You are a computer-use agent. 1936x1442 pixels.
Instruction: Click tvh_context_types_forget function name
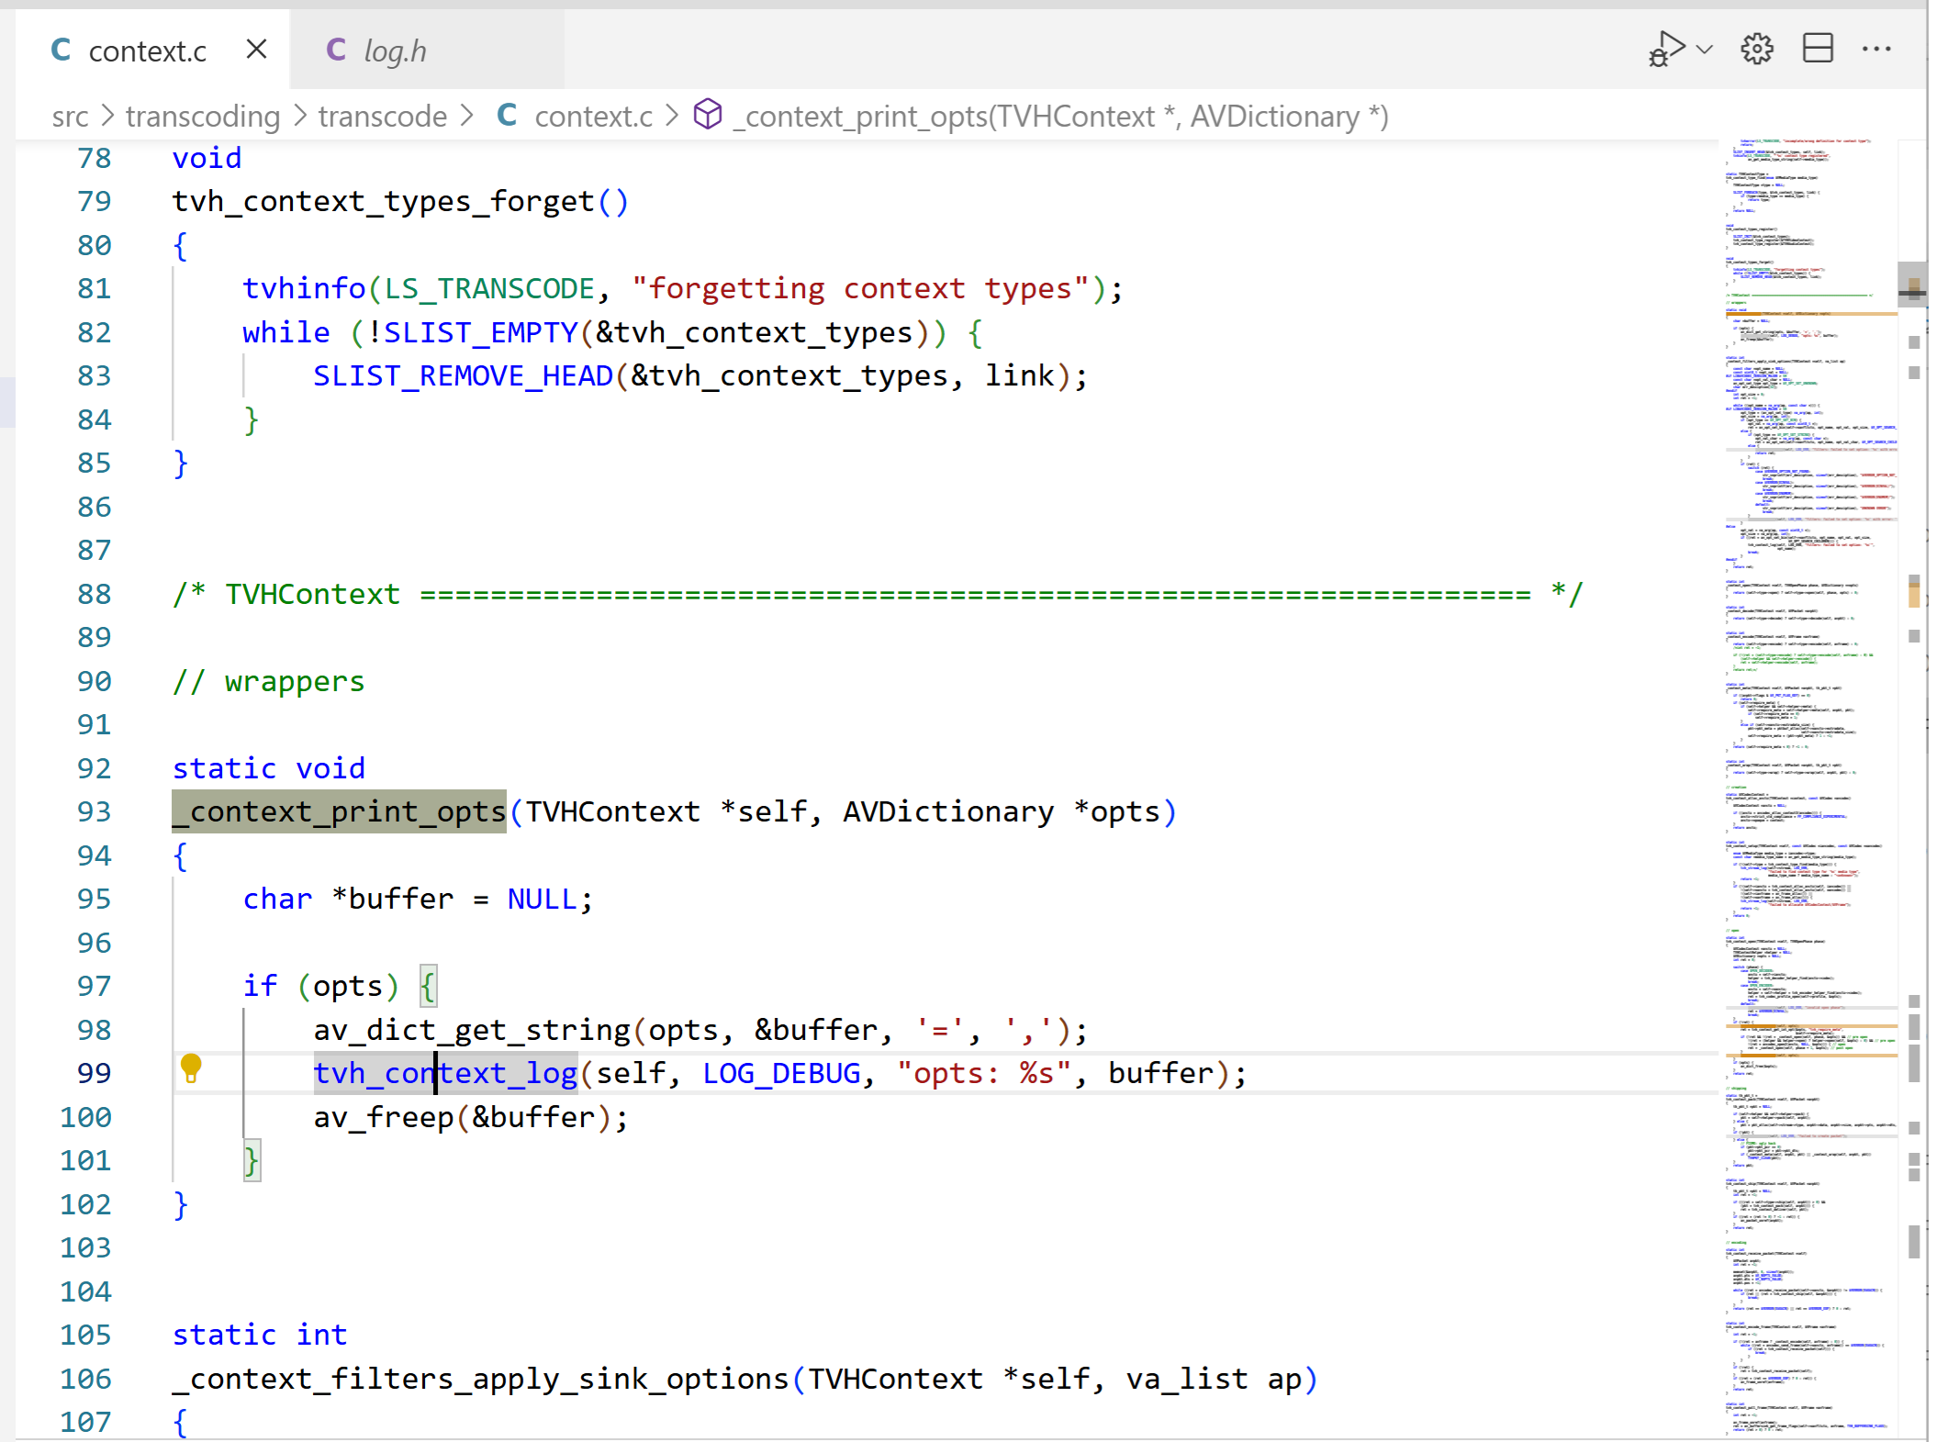click(x=383, y=201)
